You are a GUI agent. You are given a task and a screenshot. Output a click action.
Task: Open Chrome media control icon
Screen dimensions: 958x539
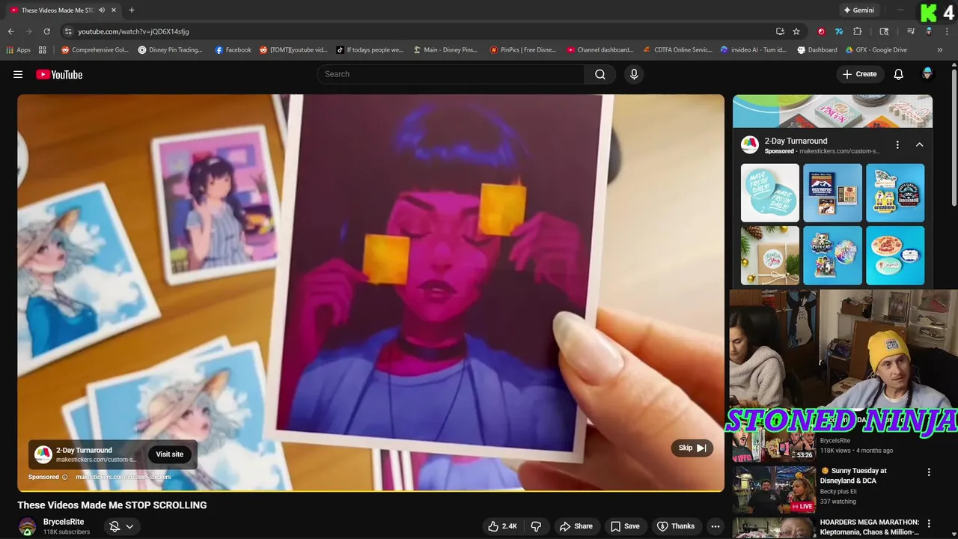(x=911, y=31)
